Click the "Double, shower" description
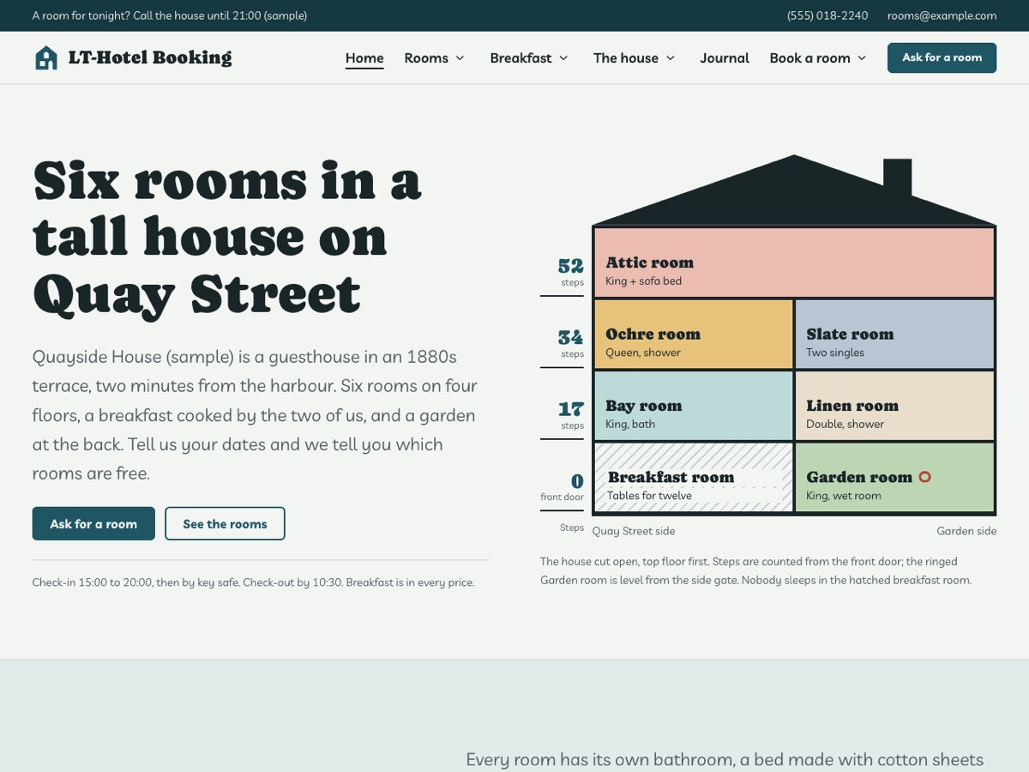This screenshot has width=1029, height=772. point(845,424)
